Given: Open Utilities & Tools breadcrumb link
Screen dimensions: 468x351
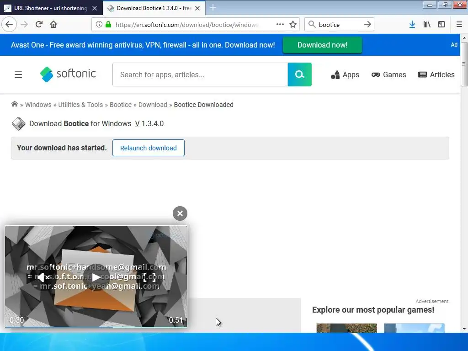Looking at the screenshot, I should pyautogui.click(x=80, y=105).
